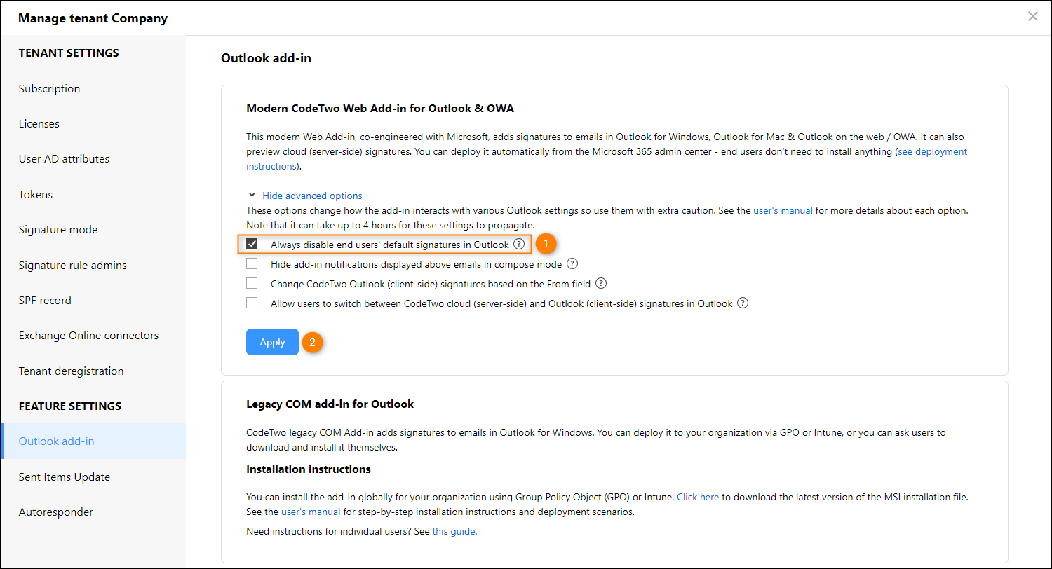Open help for hide add-in notifications option

tap(572, 264)
